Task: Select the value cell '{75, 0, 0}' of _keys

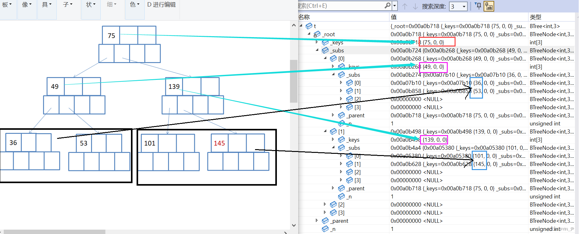Action: pyautogui.click(x=433, y=42)
